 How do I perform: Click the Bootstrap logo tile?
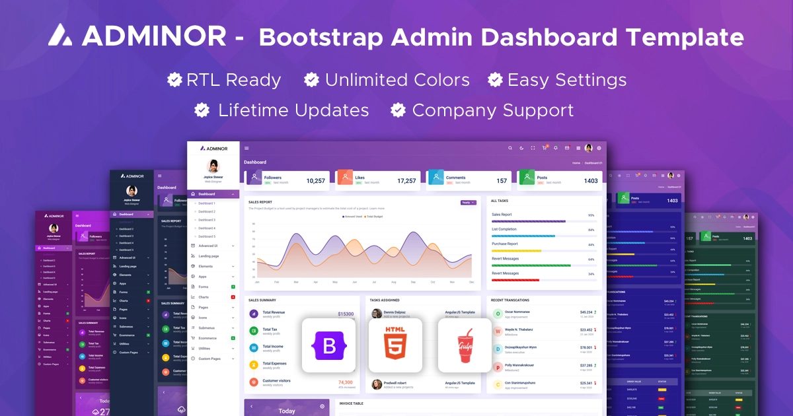(x=328, y=345)
